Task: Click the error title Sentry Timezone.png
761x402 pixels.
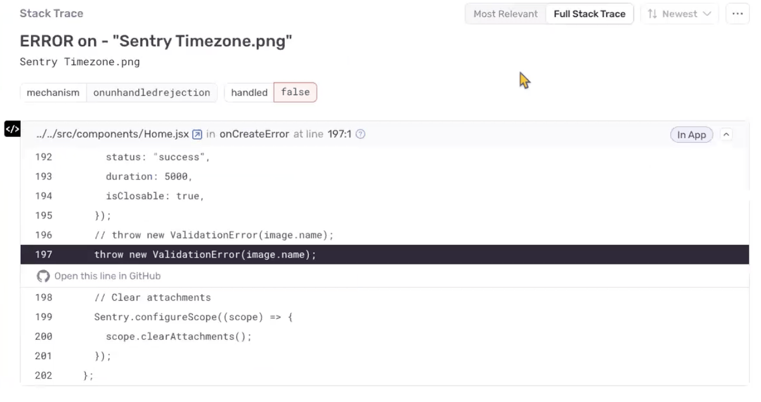Action: click(x=155, y=41)
